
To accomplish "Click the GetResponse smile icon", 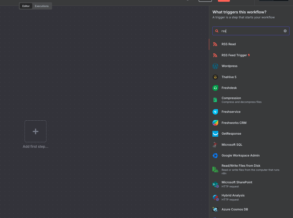I will pyautogui.click(x=215, y=133).
